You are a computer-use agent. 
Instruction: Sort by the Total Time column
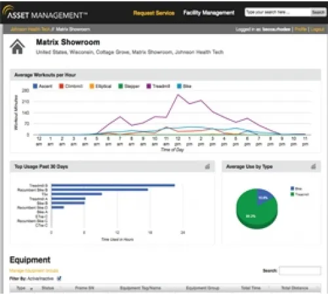[251, 288]
